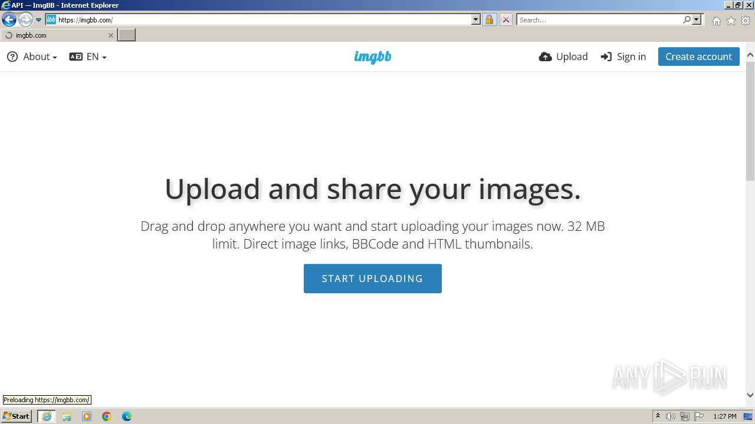Close the imgbb.com tab
The image size is (755, 424).
[110, 35]
